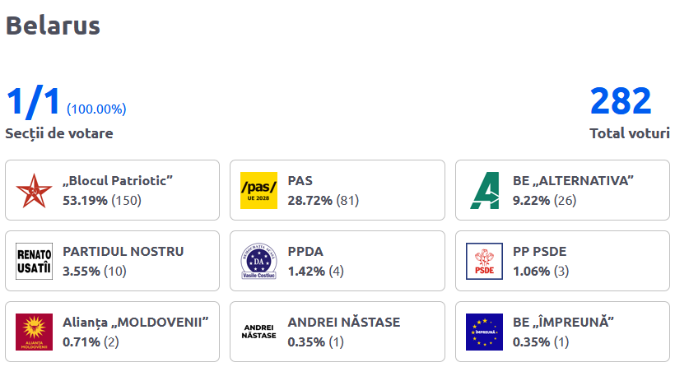
Task: Click the Blocul Patriotic red star logo
Action: (x=34, y=191)
